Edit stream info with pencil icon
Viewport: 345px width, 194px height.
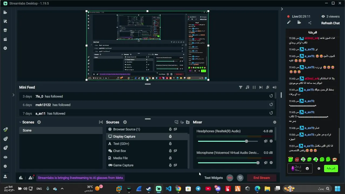click(x=289, y=23)
